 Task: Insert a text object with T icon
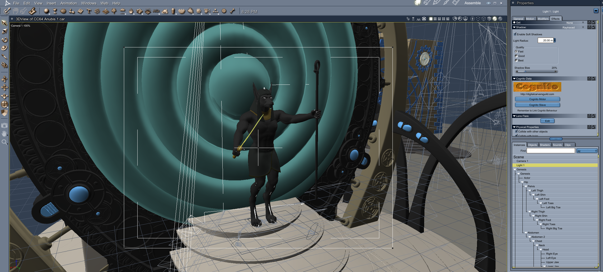pos(89,11)
